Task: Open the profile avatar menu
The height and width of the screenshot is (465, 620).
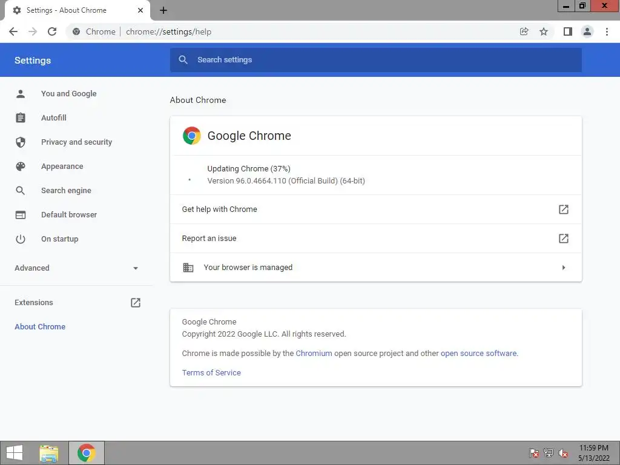Action: (587, 31)
